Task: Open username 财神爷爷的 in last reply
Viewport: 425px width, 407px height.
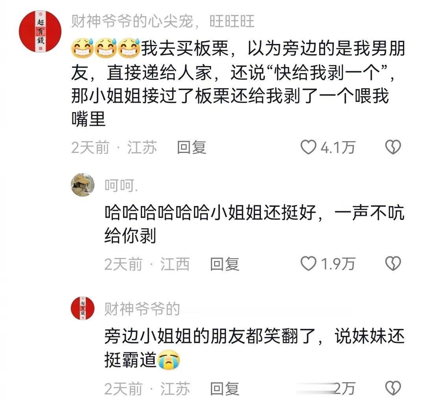Action: click(x=142, y=309)
